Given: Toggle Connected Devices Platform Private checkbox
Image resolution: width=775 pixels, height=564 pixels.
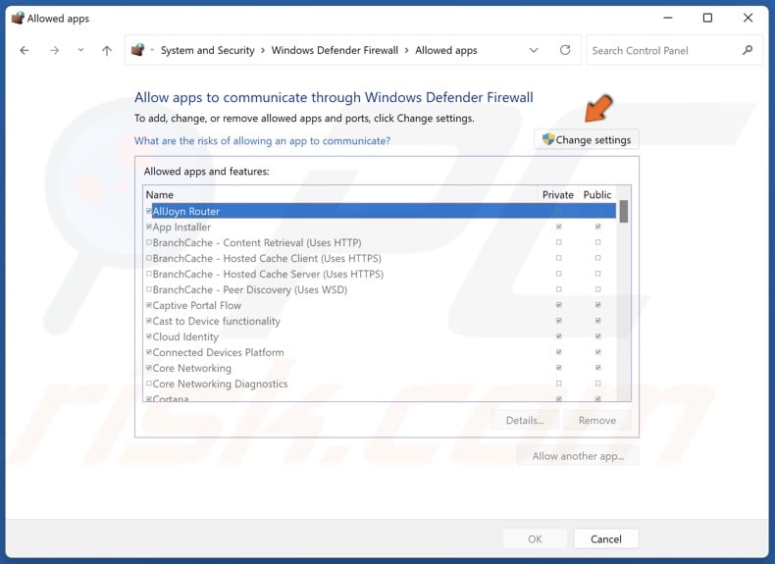Looking at the screenshot, I should [x=558, y=352].
